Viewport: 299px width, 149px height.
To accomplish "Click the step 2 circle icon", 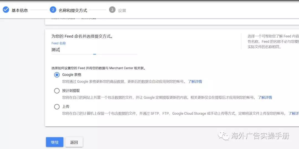I will (x=53, y=10).
